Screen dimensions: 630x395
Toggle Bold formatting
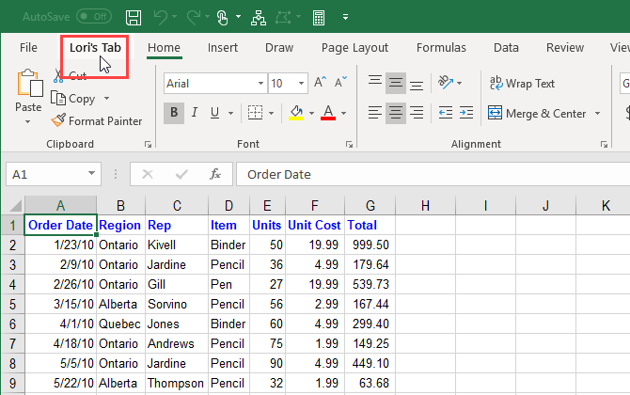(x=173, y=114)
